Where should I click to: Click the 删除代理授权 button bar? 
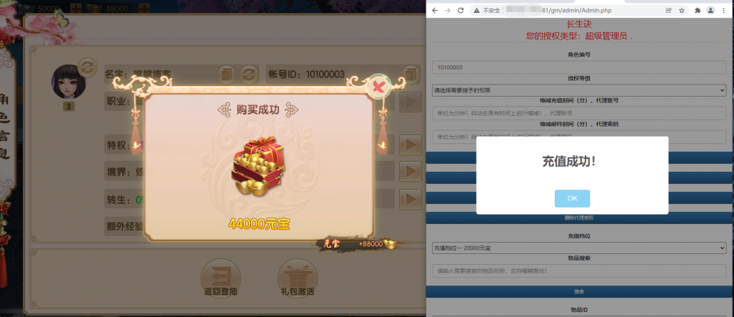click(x=579, y=218)
